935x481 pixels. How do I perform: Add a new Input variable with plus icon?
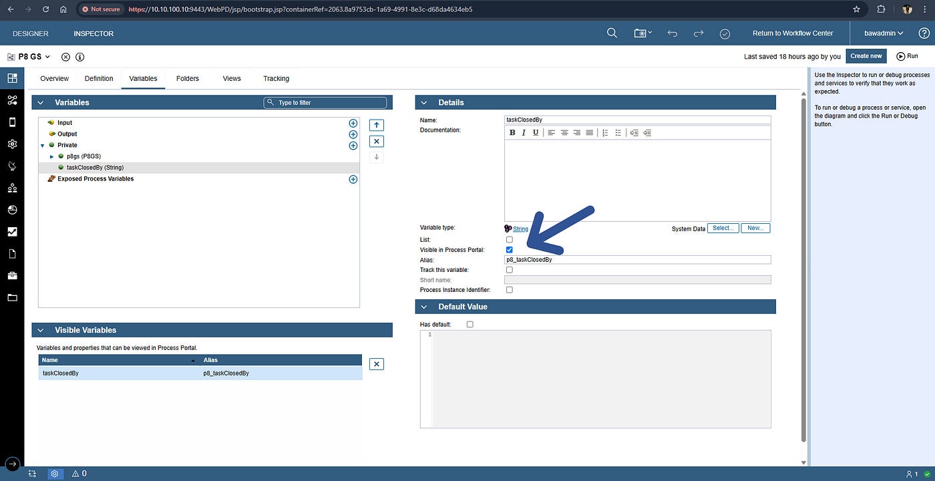pyautogui.click(x=353, y=123)
